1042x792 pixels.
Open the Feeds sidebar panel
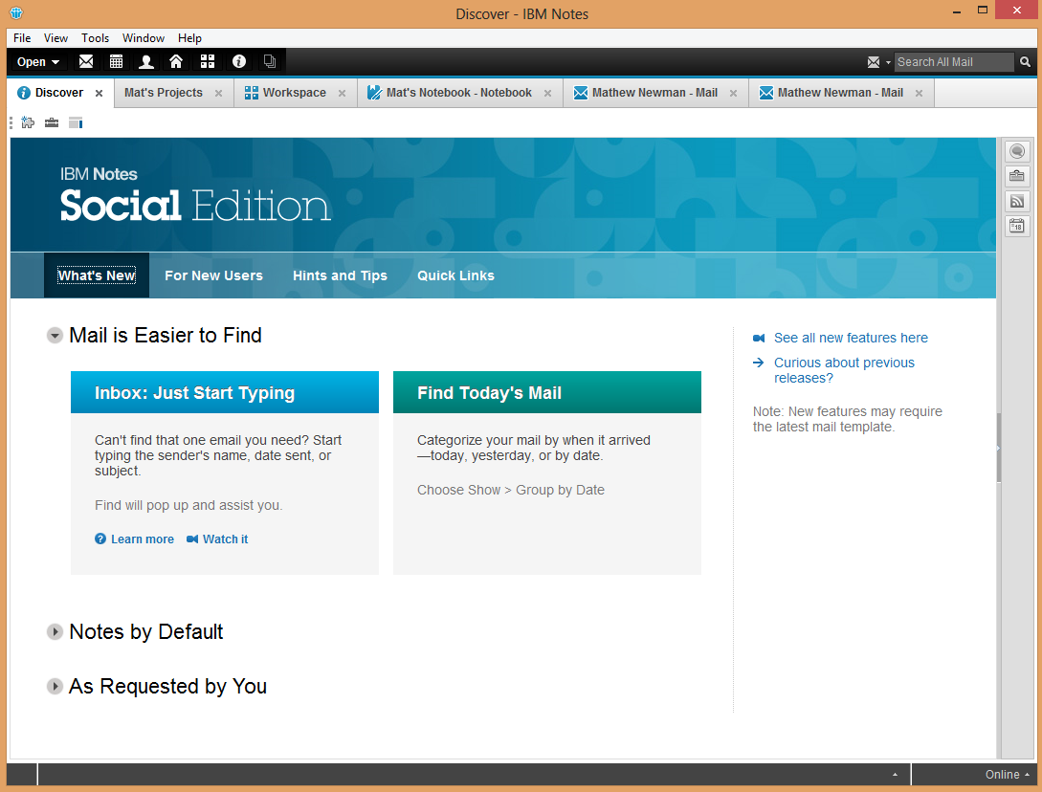pyautogui.click(x=1017, y=201)
